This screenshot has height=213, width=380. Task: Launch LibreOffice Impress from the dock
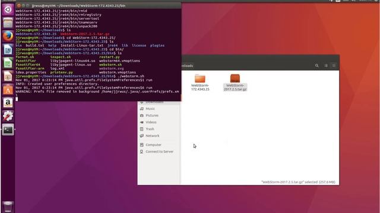pyautogui.click(x=8, y=76)
